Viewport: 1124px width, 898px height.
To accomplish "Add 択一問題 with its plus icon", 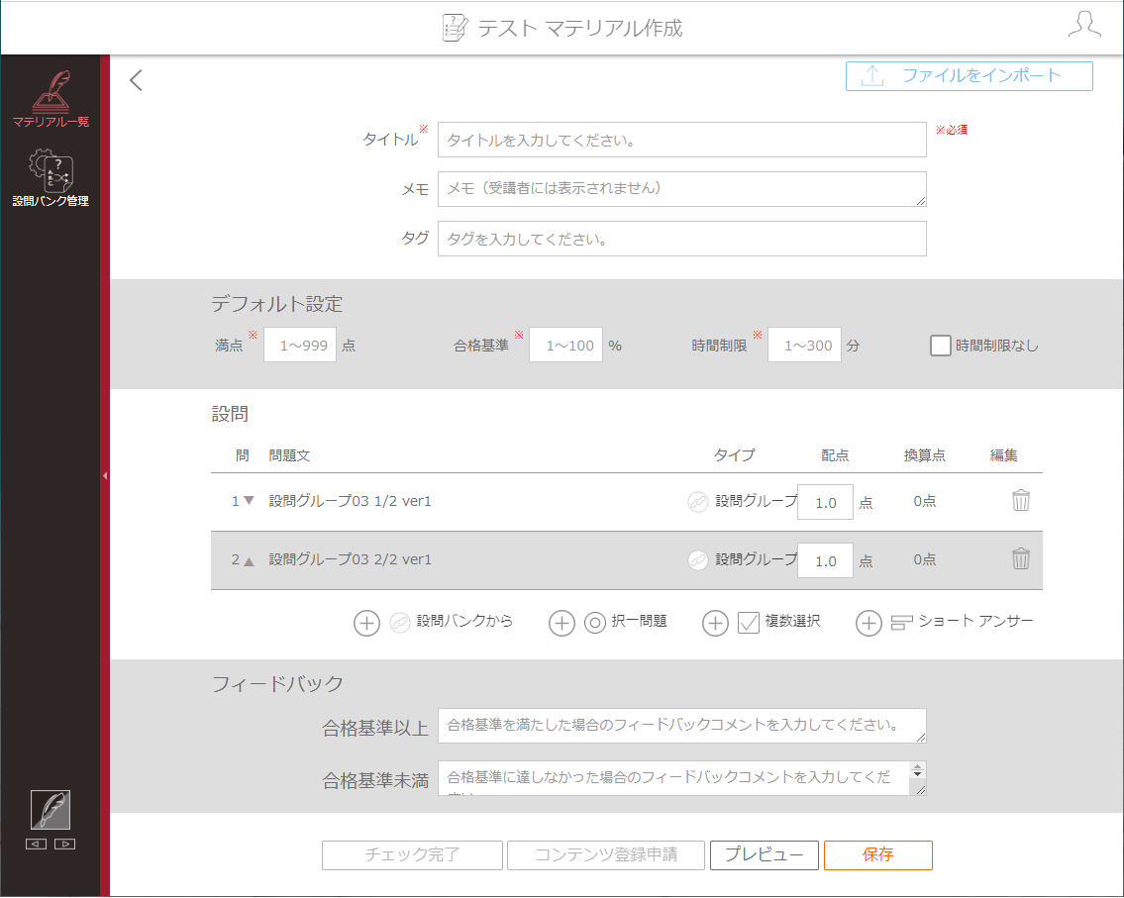I will pos(562,623).
